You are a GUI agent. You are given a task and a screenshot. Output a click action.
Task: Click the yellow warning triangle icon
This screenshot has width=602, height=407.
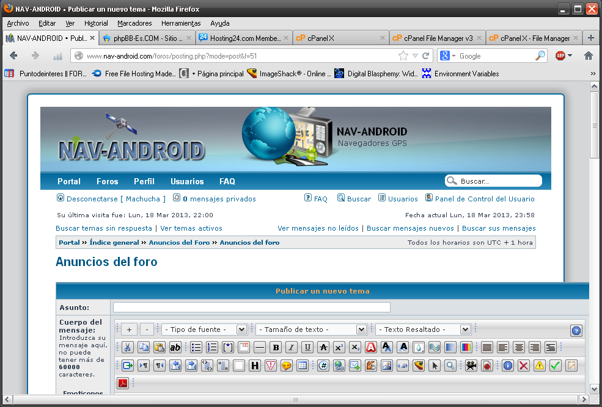click(x=539, y=366)
